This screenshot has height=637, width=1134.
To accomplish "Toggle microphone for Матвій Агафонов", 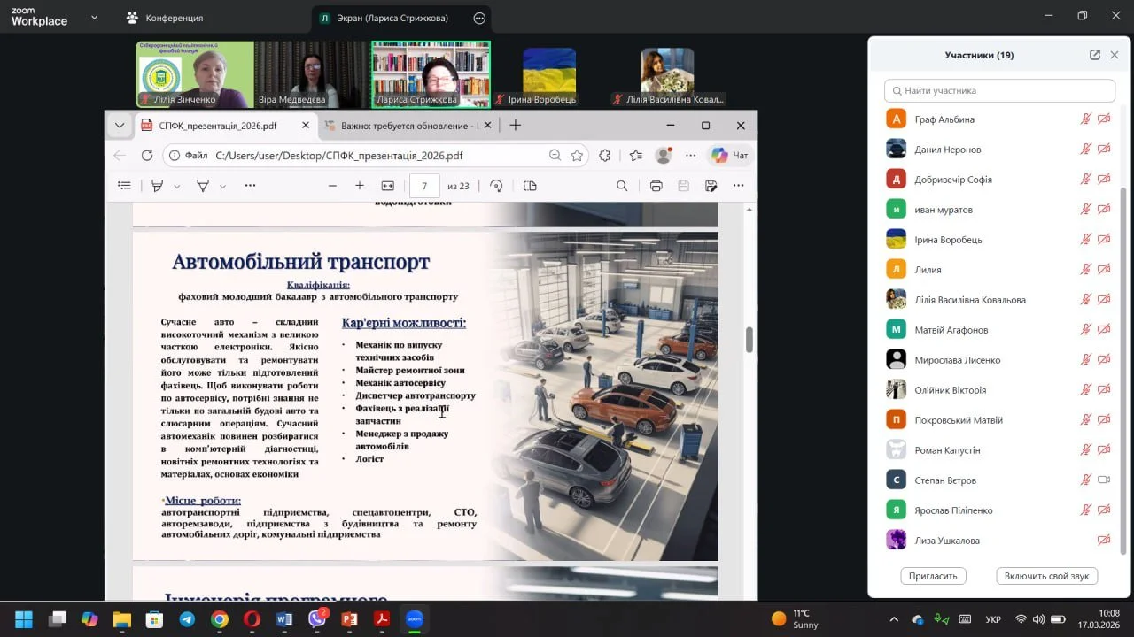I will pyautogui.click(x=1085, y=330).
